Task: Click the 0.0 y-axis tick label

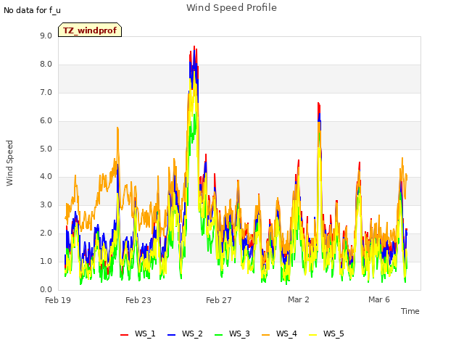Action: pyautogui.click(x=46, y=289)
